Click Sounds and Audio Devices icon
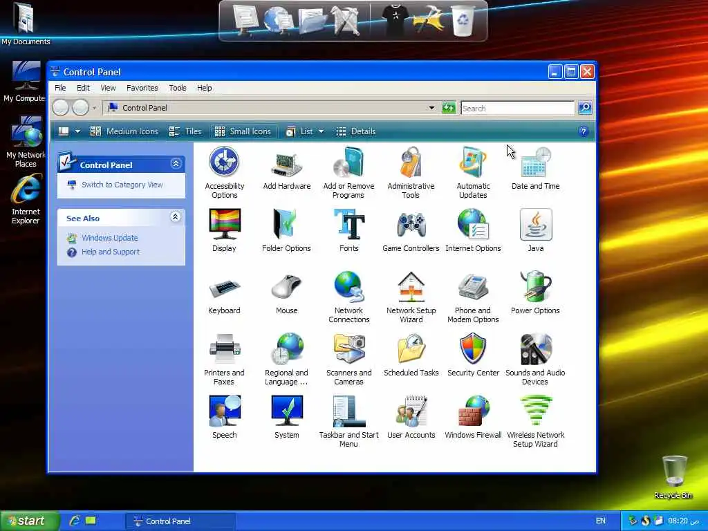The height and width of the screenshot is (531, 708). point(536,359)
